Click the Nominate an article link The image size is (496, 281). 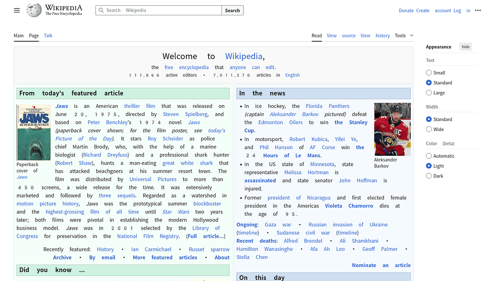[x=381, y=265]
